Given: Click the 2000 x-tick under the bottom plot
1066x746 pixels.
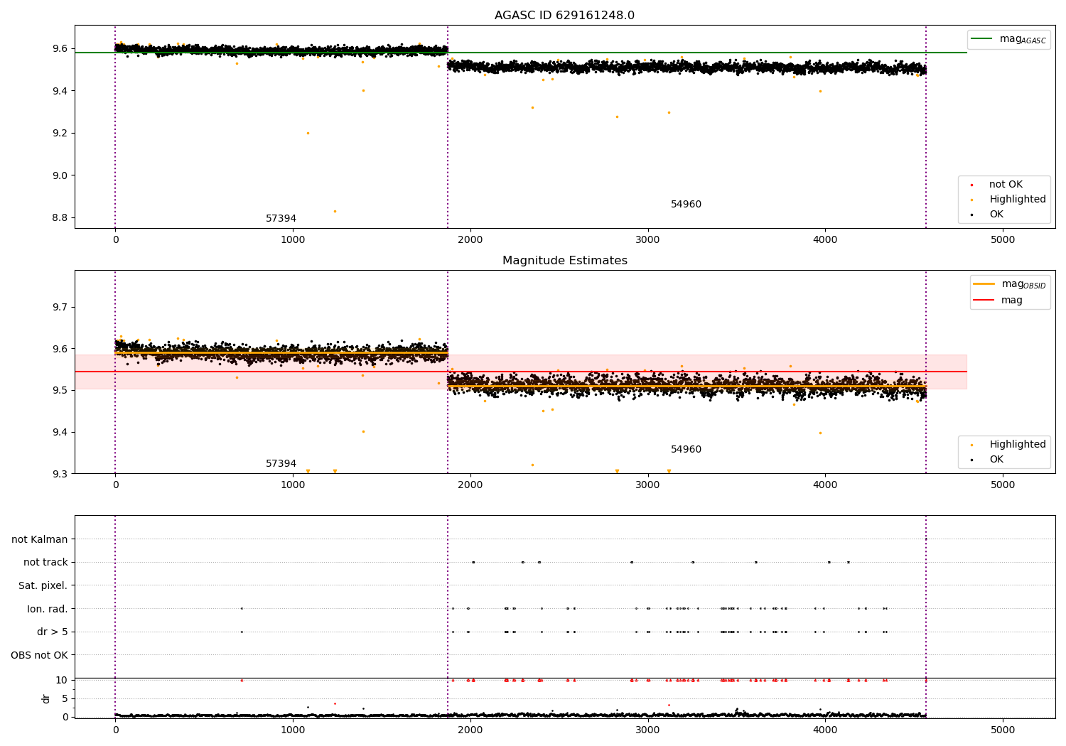Looking at the screenshot, I should tap(470, 730).
